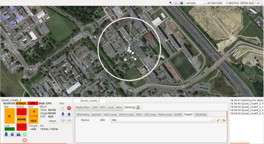Switch to the Att Loop tab
The width and height of the screenshot is (264, 144).
point(150,114)
